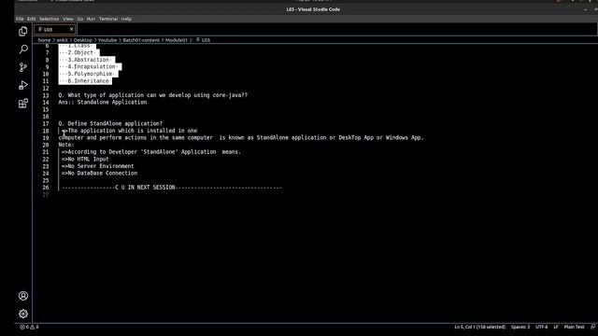598x336 pixels.
Task: Click the text '3.Abstraction' in the editor
Action: 89,60
